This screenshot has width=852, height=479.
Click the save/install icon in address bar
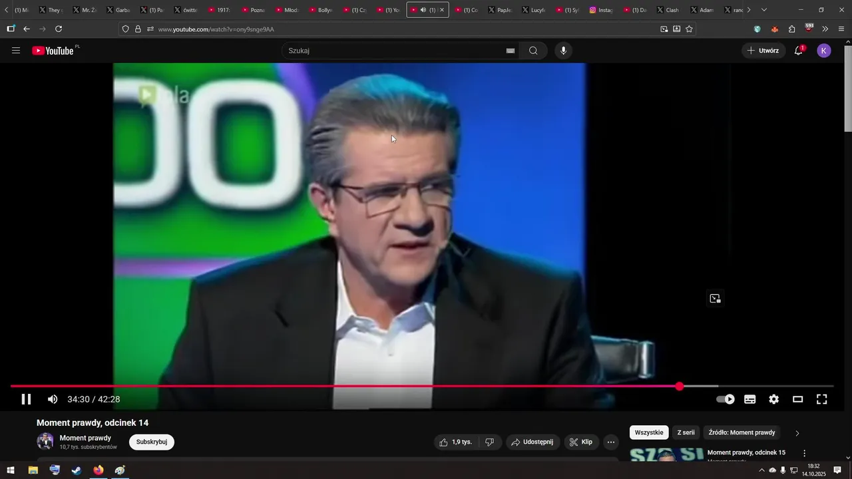tap(676, 29)
